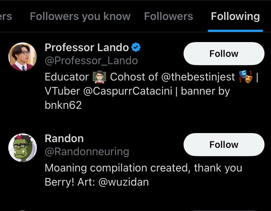Click Professor Lando's blue verified badge

click(x=136, y=47)
